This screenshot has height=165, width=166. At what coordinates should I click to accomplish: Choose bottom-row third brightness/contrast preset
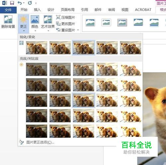[84, 131]
